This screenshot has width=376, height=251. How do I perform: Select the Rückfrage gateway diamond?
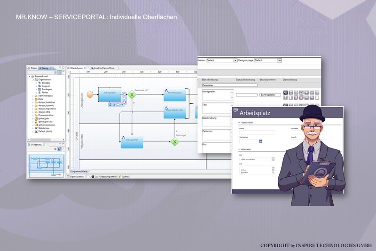click(174, 142)
